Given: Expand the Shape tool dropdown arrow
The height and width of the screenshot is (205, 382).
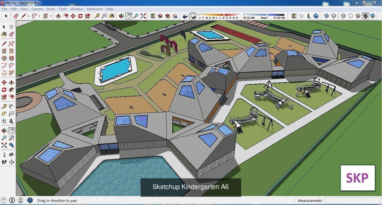Looking at the screenshot, I should point(50,16).
